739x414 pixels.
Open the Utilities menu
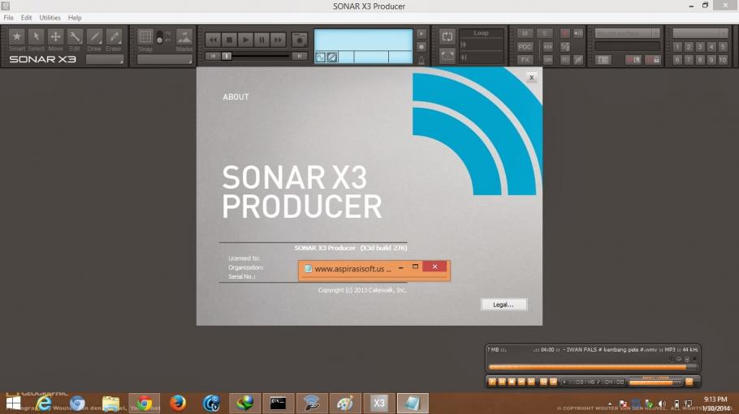(x=50, y=17)
